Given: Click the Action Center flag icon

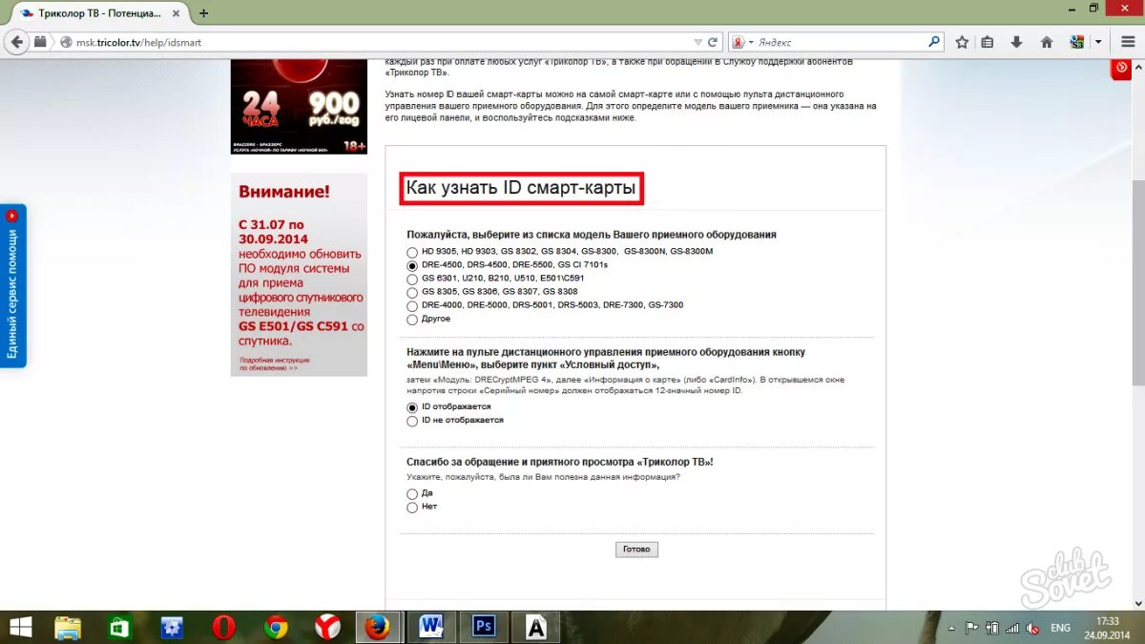Looking at the screenshot, I should [x=972, y=629].
